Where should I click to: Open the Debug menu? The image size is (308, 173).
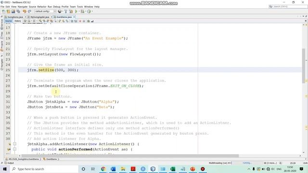coord(57,7)
